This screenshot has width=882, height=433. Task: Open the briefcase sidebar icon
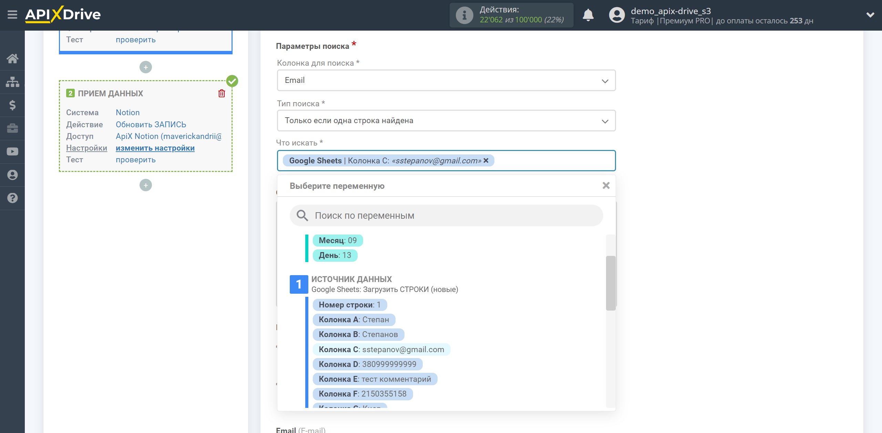click(x=12, y=128)
